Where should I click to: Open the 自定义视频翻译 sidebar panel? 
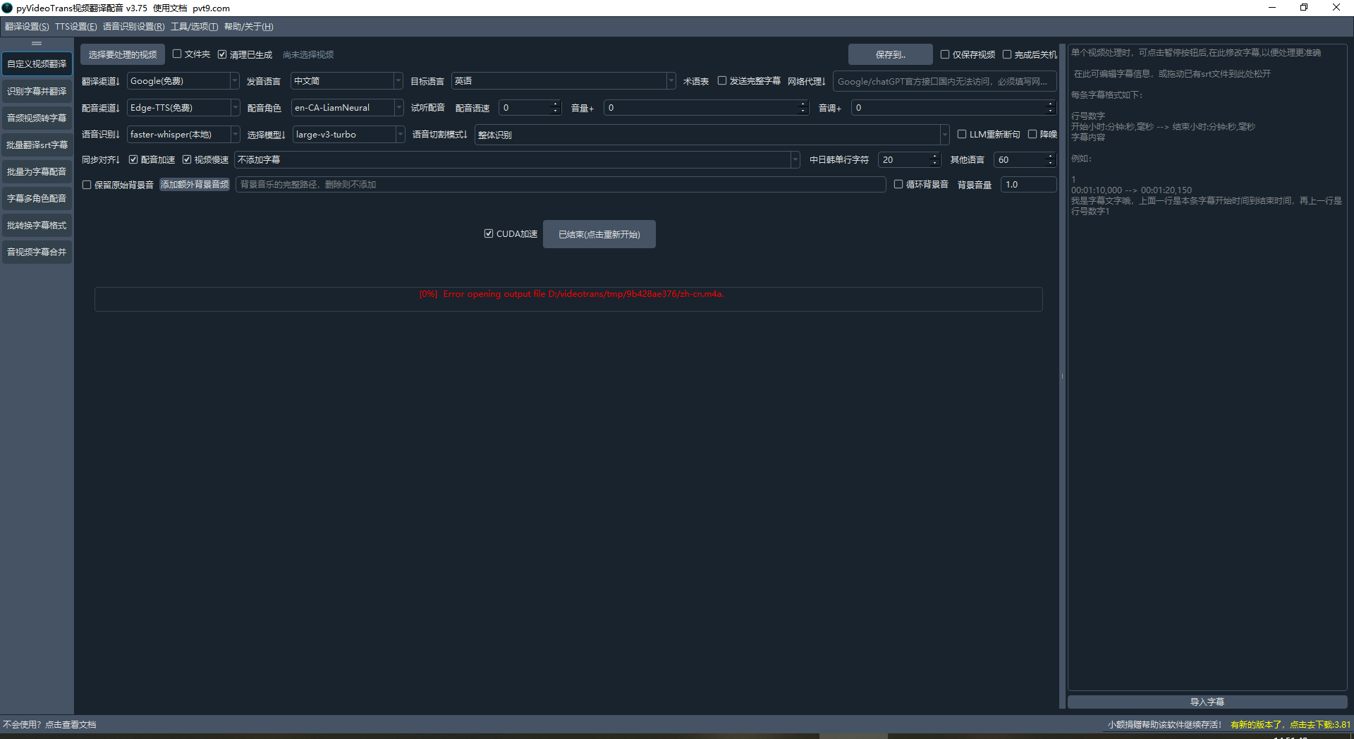click(x=37, y=64)
